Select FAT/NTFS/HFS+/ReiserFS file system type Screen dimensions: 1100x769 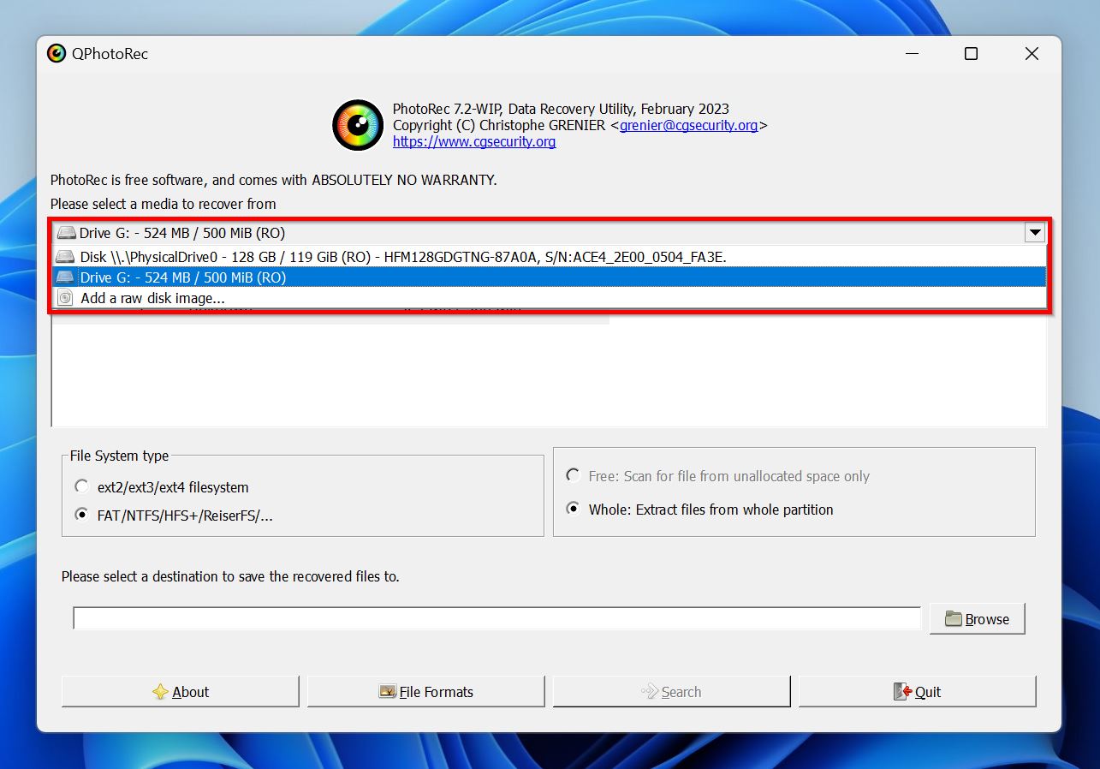pos(81,514)
